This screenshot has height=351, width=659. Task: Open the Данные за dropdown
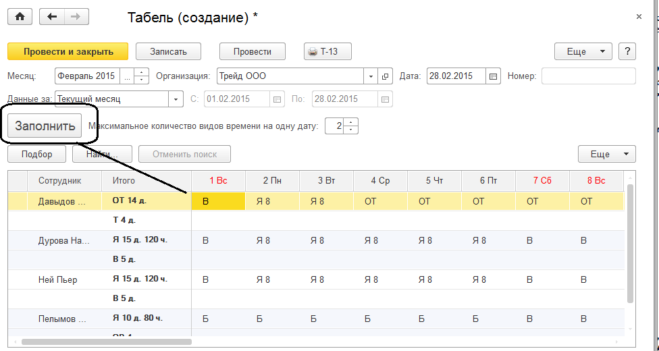pyautogui.click(x=176, y=99)
